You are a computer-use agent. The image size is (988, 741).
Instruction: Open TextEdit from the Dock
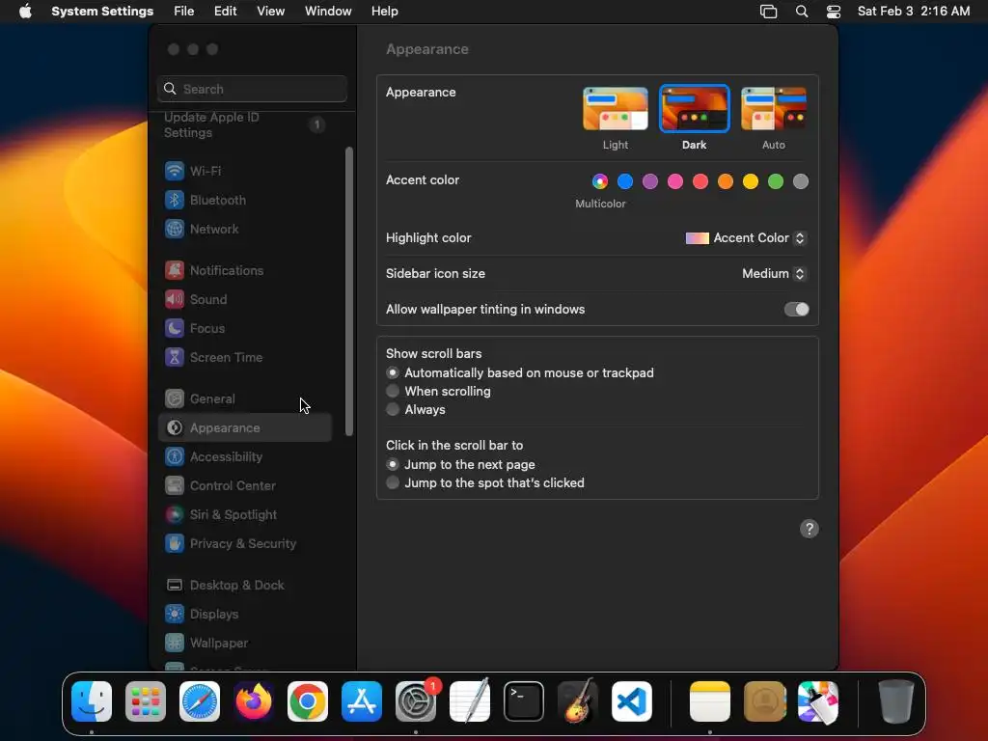click(470, 701)
